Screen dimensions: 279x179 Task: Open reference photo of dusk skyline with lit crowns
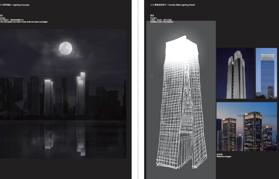pos(247,126)
